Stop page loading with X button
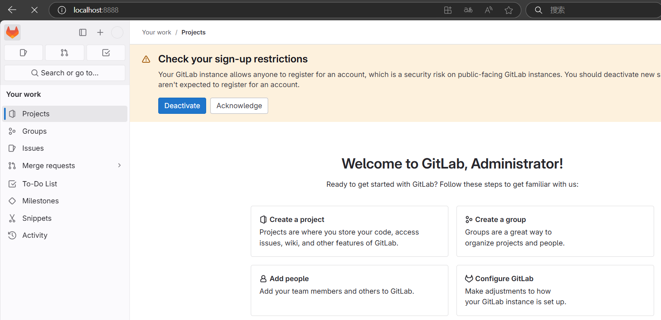The image size is (661, 320). click(x=34, y=10)
